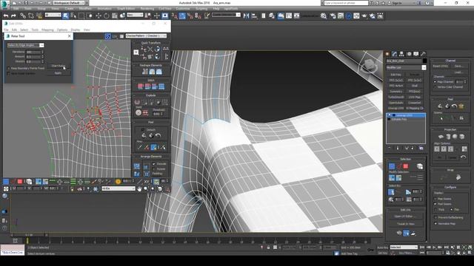Open the Options menu in Edit UVWs
The height and width of the screenshot is (266, 474).
[62, 30]
